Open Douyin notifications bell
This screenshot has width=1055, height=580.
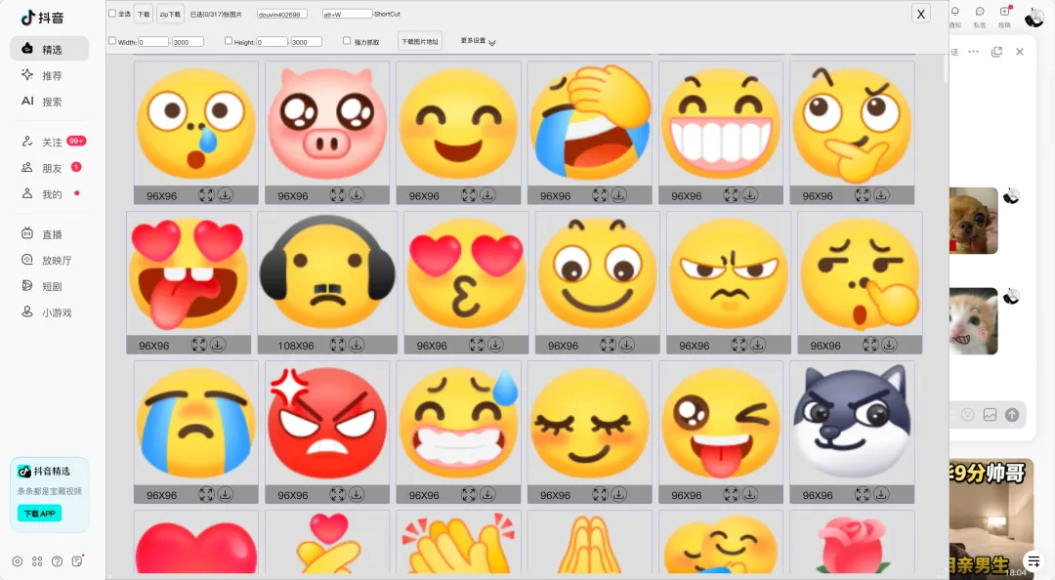pos(954,12)
